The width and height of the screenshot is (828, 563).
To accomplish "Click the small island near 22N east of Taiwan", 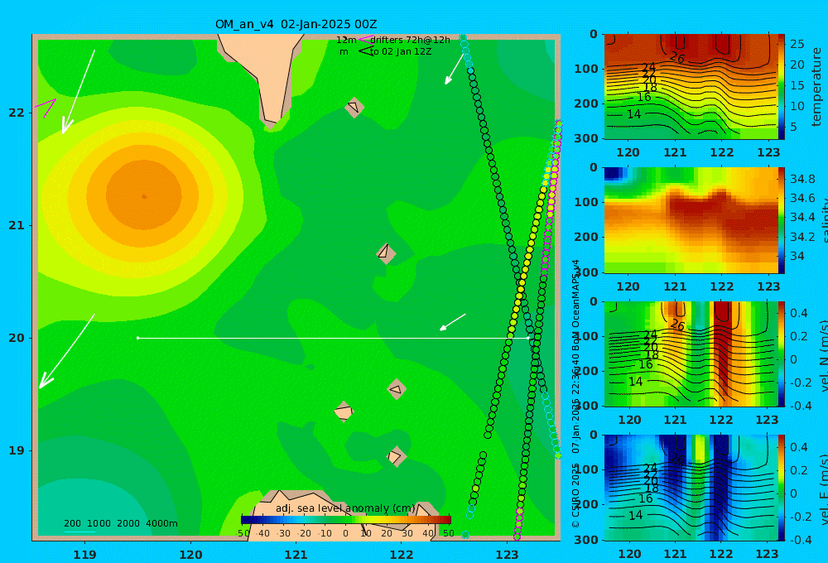I will [354, 107].
